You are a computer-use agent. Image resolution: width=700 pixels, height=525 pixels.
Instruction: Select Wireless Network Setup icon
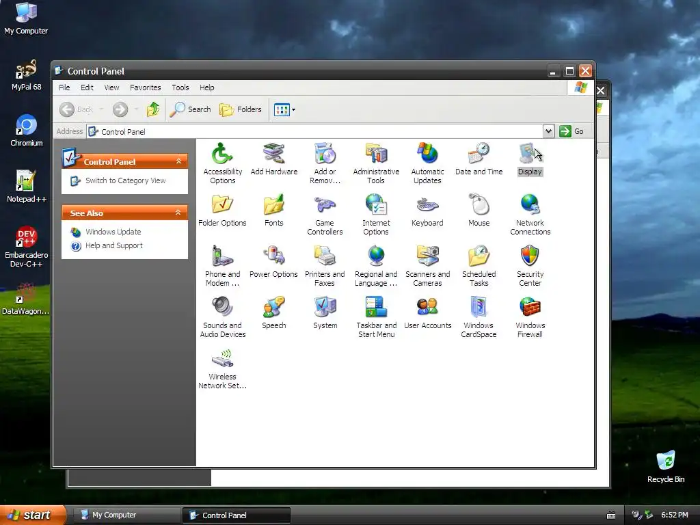click(222, 359)
